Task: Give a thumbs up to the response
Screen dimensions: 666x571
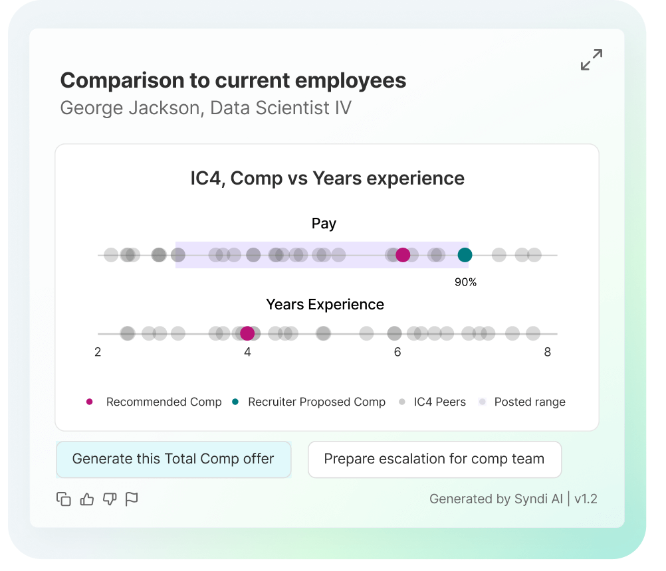Action: tap(87, 499)
